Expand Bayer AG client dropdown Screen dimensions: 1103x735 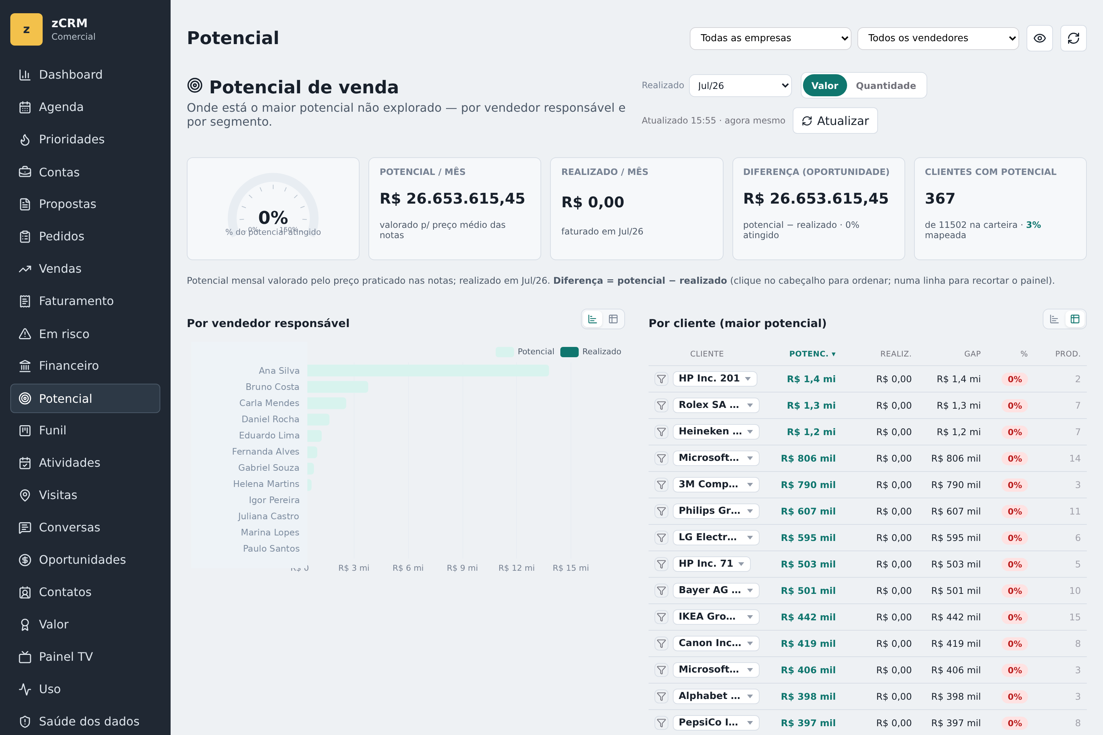715,590
